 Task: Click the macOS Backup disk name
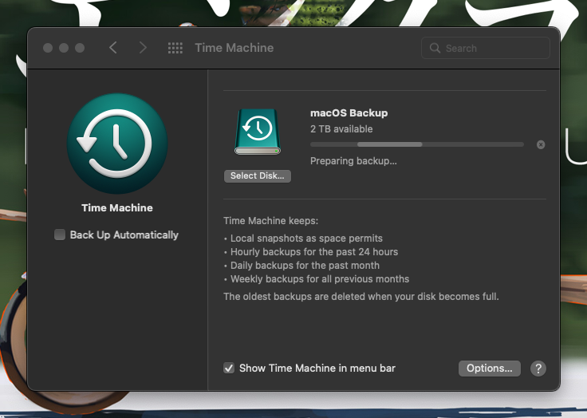(x=349, y=112)
